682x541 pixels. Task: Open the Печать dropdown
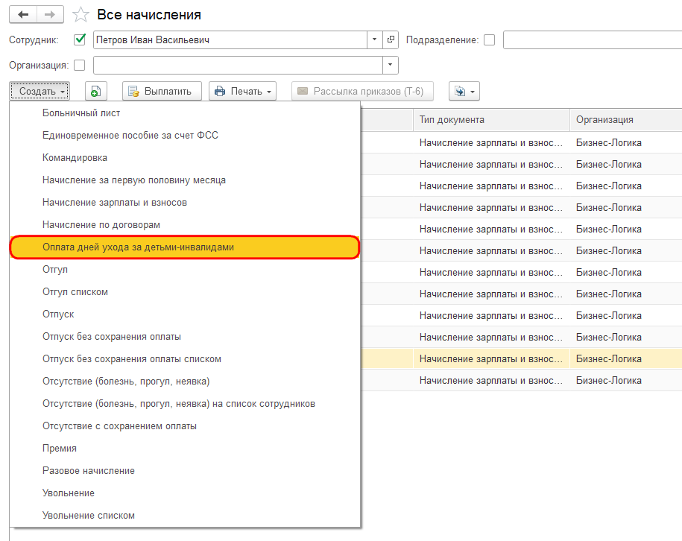(242, 92)
